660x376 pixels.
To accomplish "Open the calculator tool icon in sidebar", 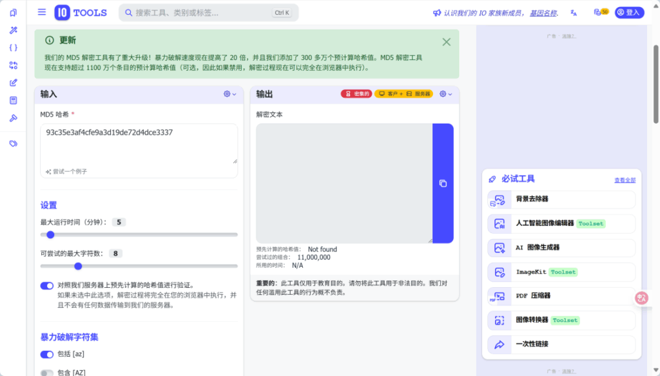I will click(x=14, y=100).
